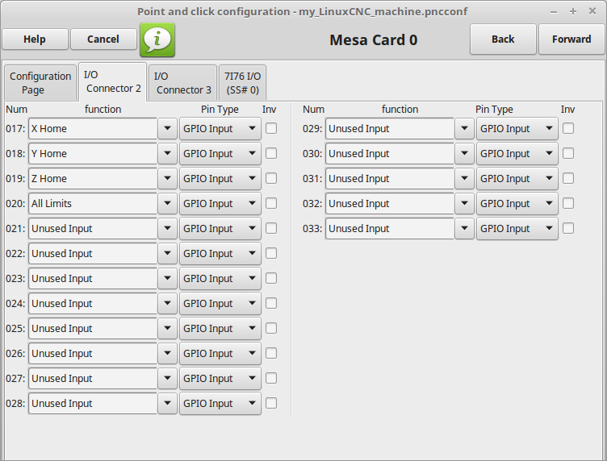Expand function dropdown arrow for pin 021
607x461 pixels.
[x=167, y=228]
